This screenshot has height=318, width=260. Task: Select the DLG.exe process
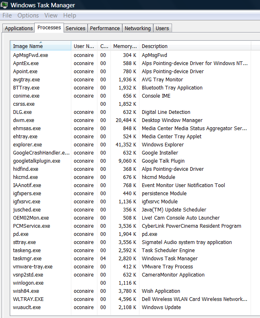point(130,112)
